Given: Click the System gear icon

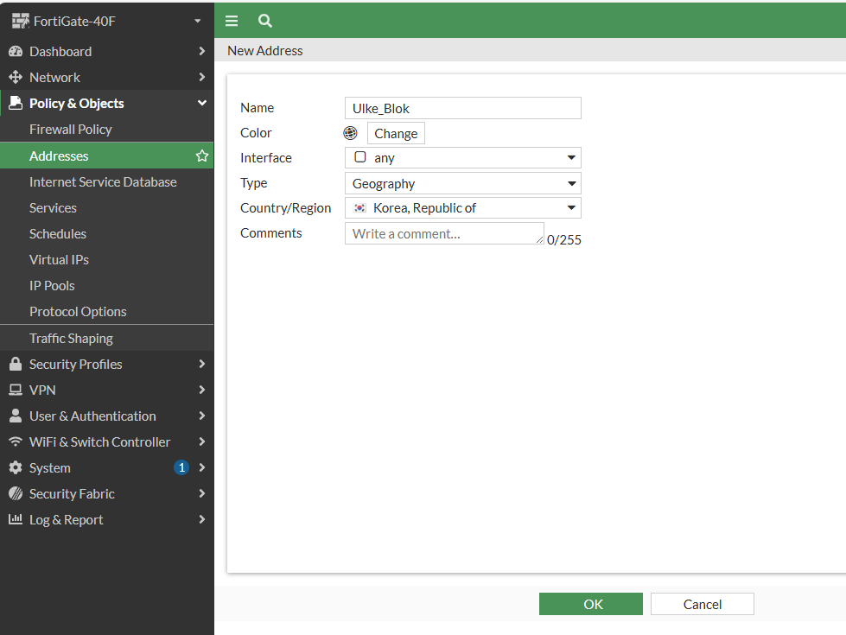Looking at the screenshot, I should click(x=16, y=467).
